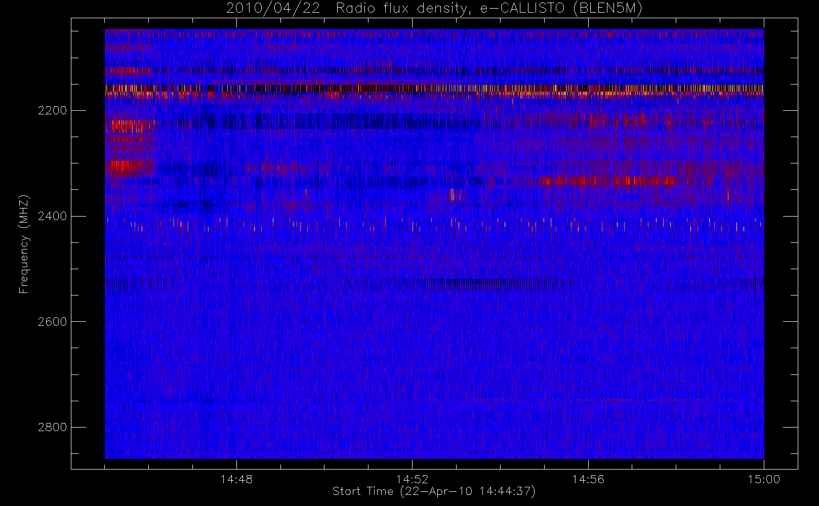
Task: Click the '14:52' time axis label
Action: [x=412, y=479]
